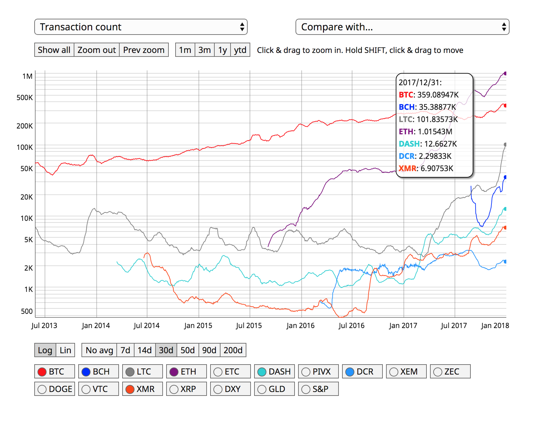Enable the S&P series
The image size is (538, 423).
(x=318, y=389)
